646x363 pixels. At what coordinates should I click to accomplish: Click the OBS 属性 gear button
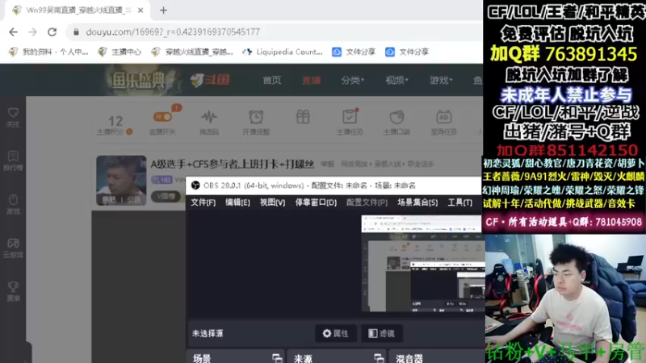336,333
